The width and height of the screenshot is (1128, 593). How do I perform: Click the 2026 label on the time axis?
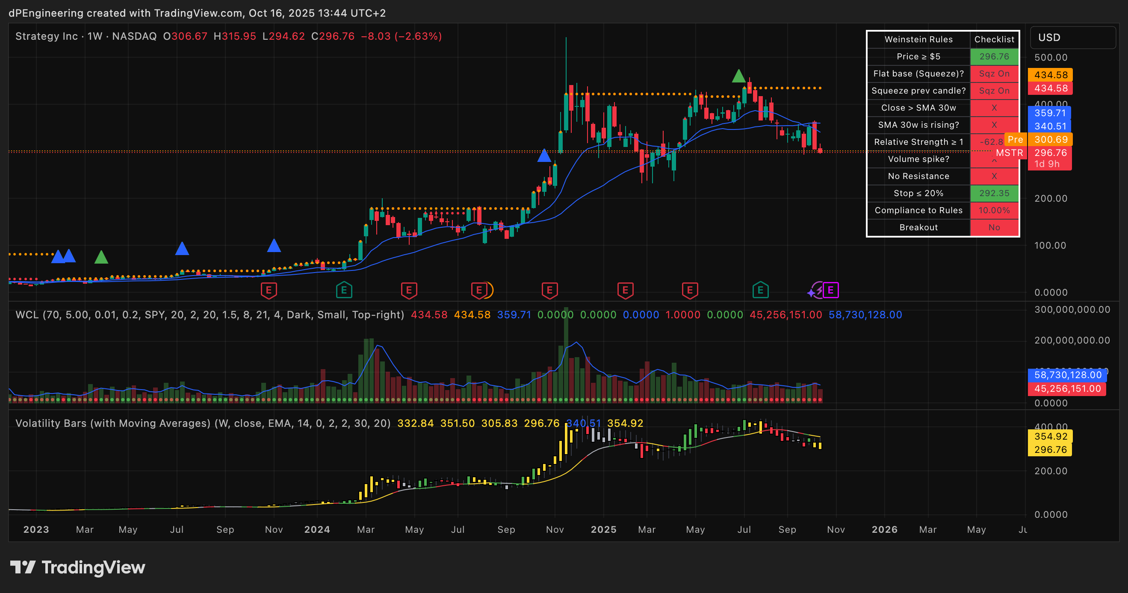click(x=885, y=529)
